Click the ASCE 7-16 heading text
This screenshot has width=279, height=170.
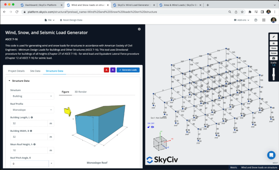point(12,39)
